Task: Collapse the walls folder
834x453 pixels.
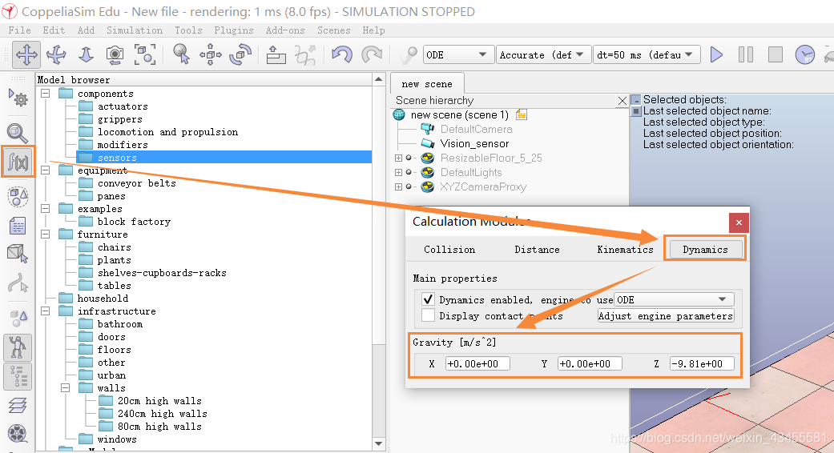Action: [65, 387]
